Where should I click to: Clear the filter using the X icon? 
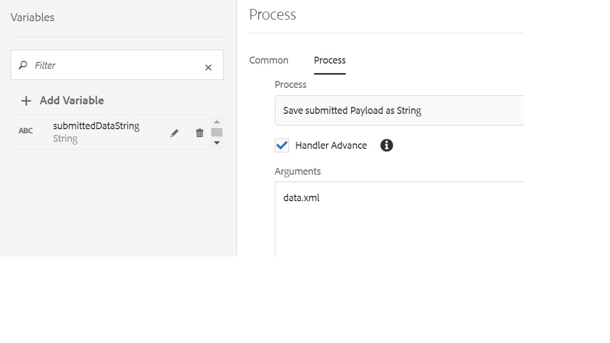click(208, 66)
